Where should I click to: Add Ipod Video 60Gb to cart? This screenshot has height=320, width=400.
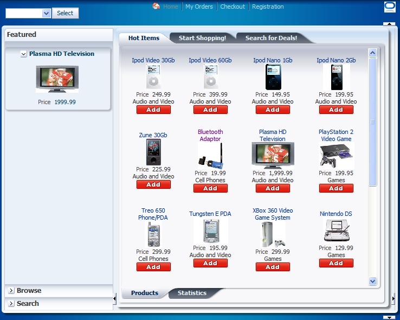210,110
